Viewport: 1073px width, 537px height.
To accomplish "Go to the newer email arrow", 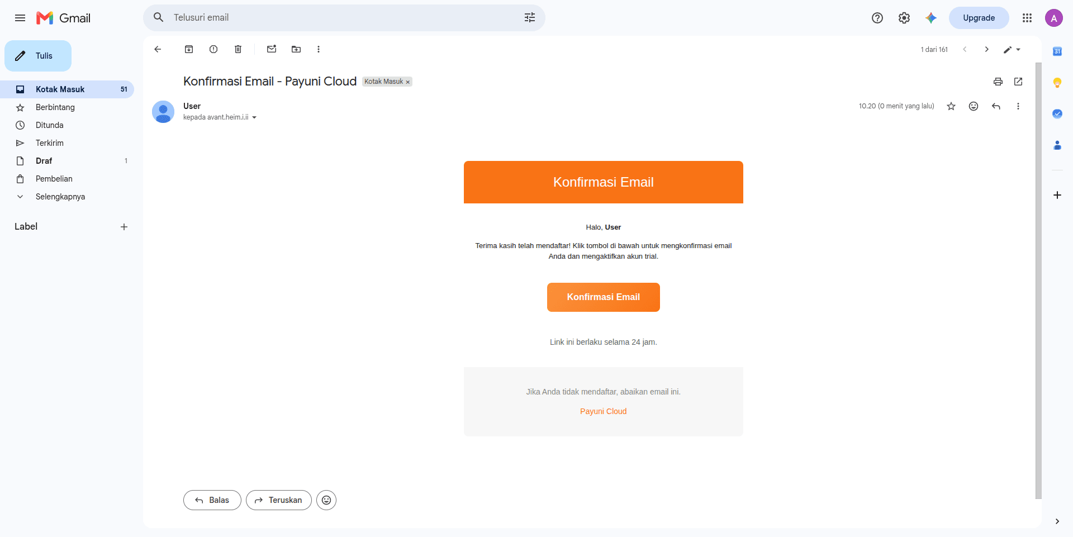I will [x=965, y=49].
